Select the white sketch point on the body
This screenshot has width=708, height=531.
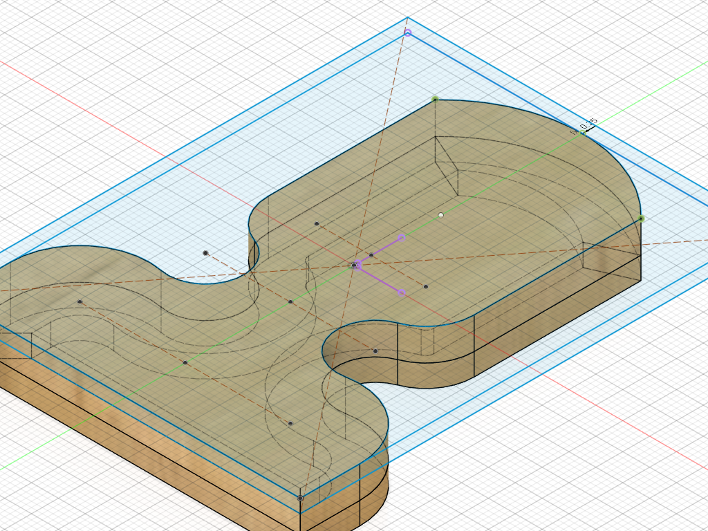(x=440, y=216)
